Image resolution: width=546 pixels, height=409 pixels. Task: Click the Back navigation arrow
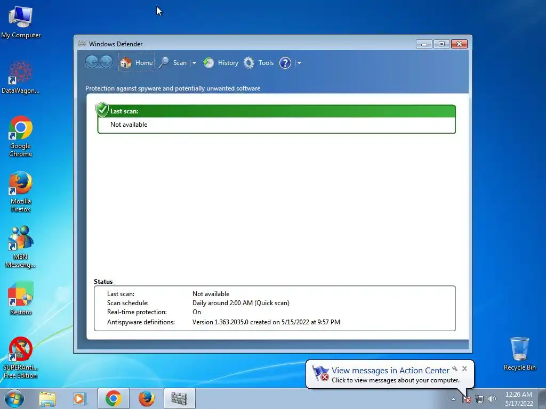92,62
